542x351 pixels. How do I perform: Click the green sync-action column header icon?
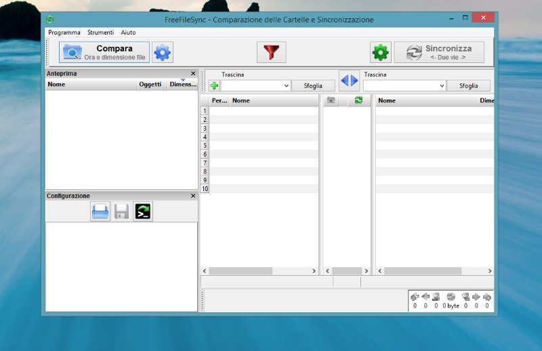pyautogui.click(x=358, y=100)
